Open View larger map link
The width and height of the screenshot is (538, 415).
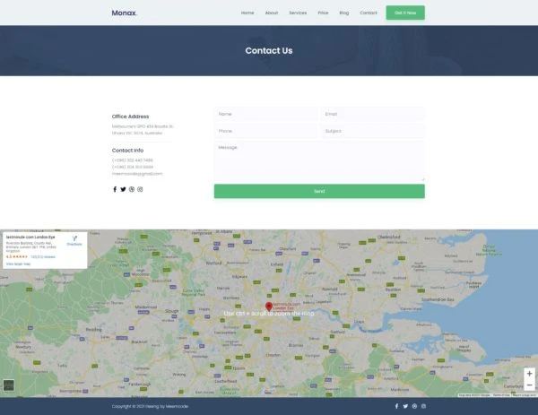19,264
